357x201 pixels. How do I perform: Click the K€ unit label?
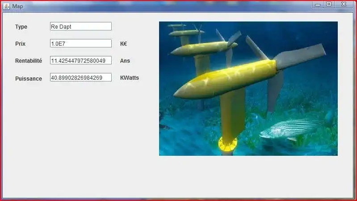coord(123,43)
